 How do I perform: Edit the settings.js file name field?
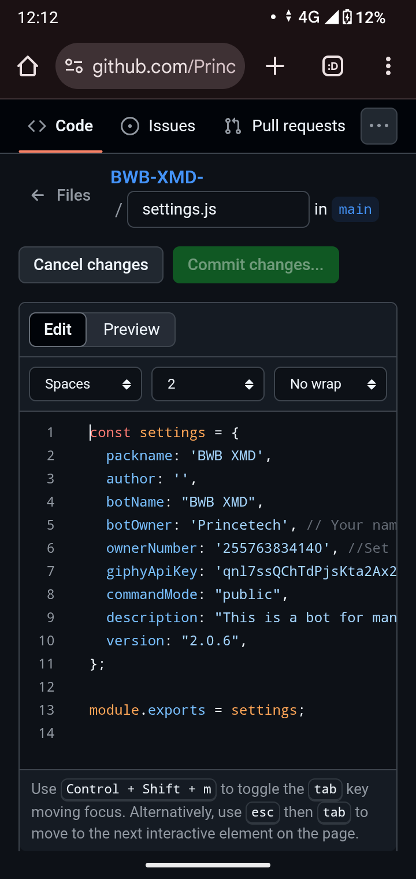coord(218,209)
